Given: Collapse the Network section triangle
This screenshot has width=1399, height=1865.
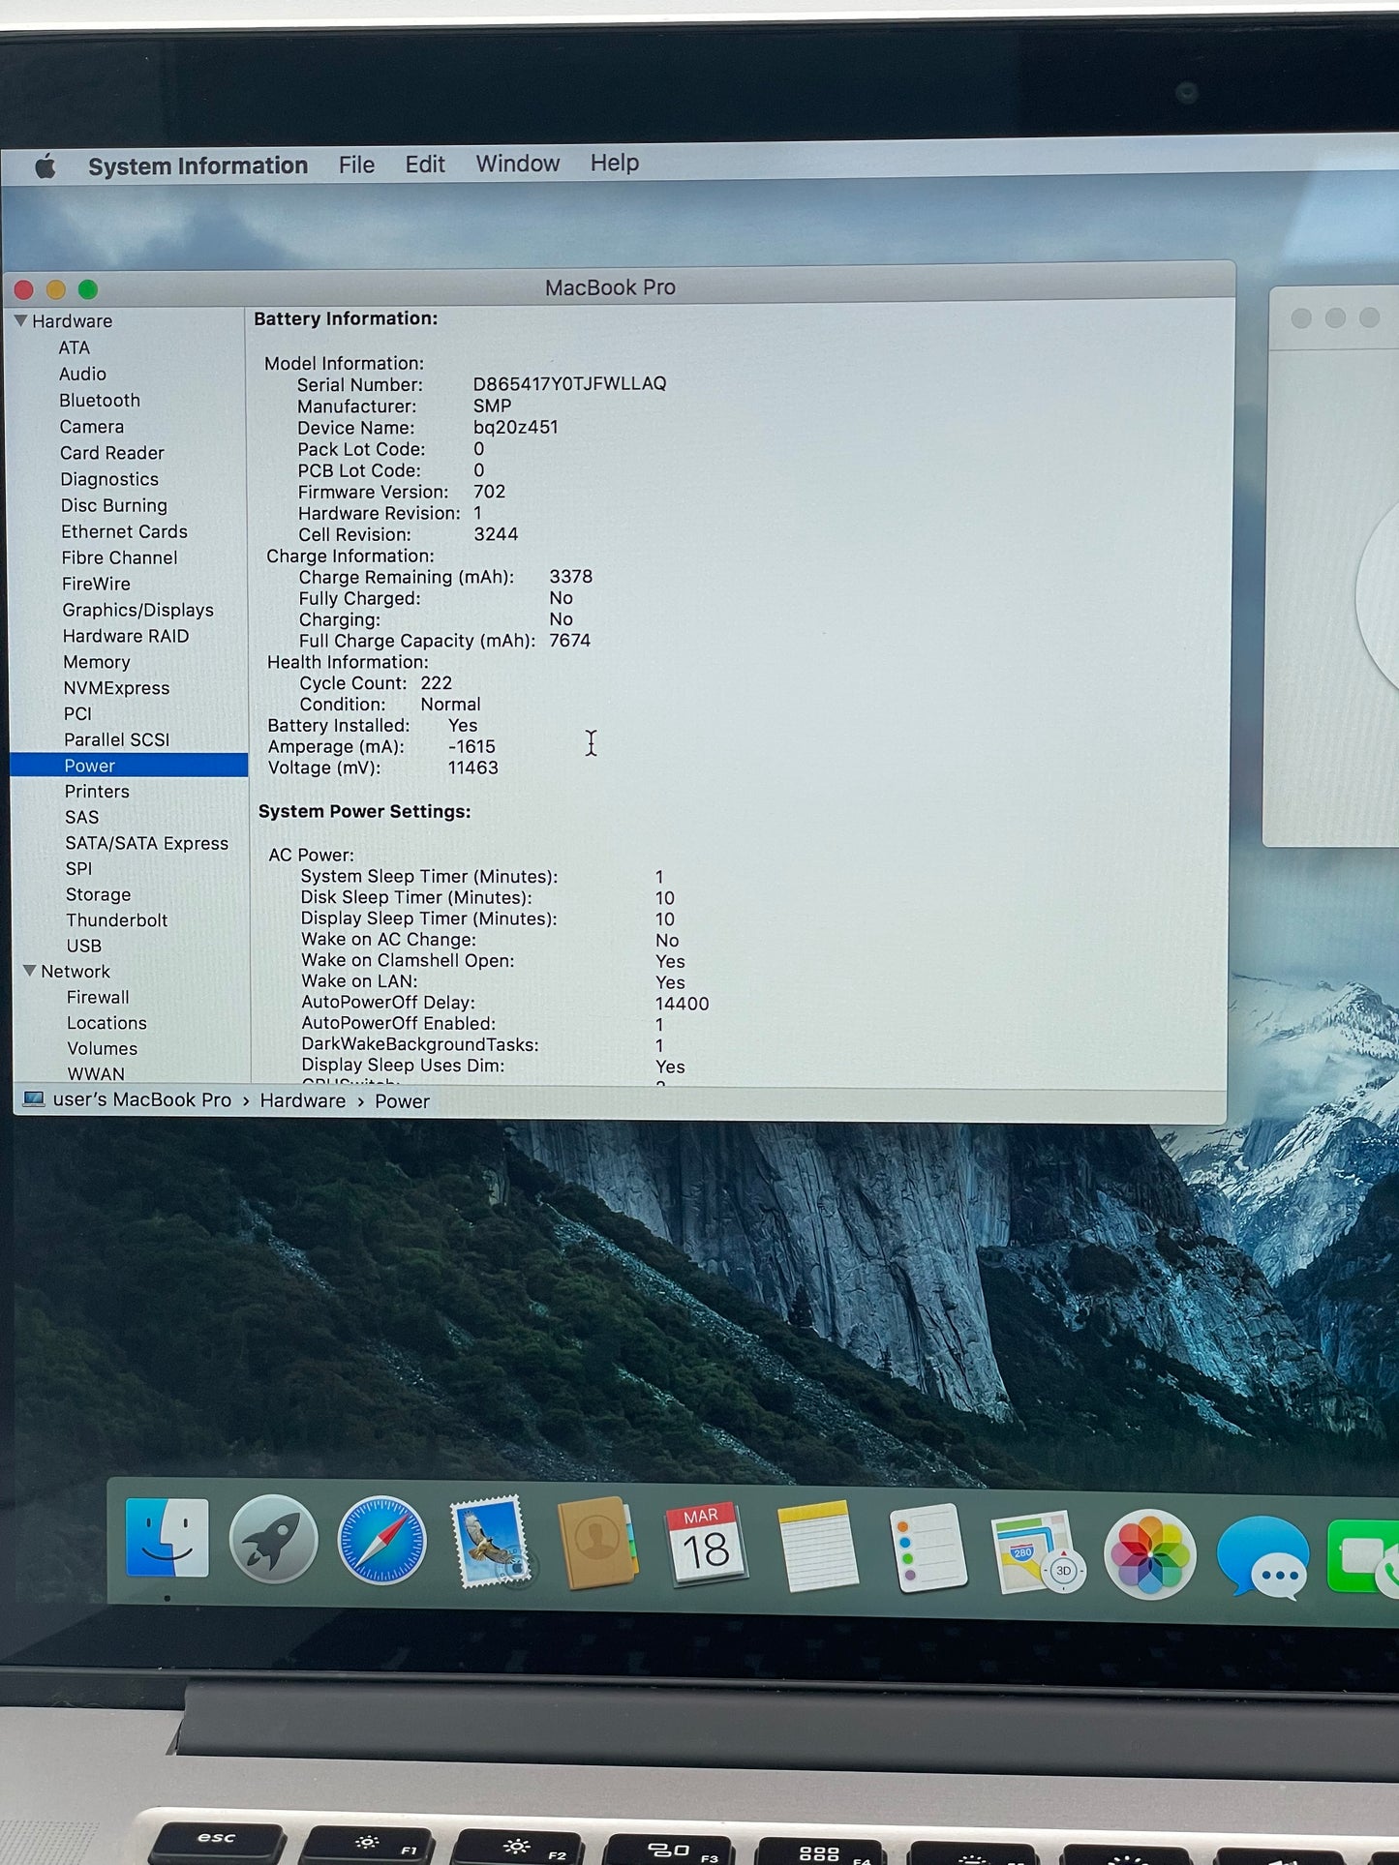Looking at the screenshot, I should [29, 970].
